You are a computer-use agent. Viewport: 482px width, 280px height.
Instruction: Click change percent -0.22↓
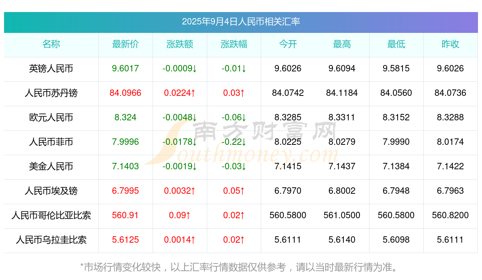pyautogui.click(x=234, y=142)
